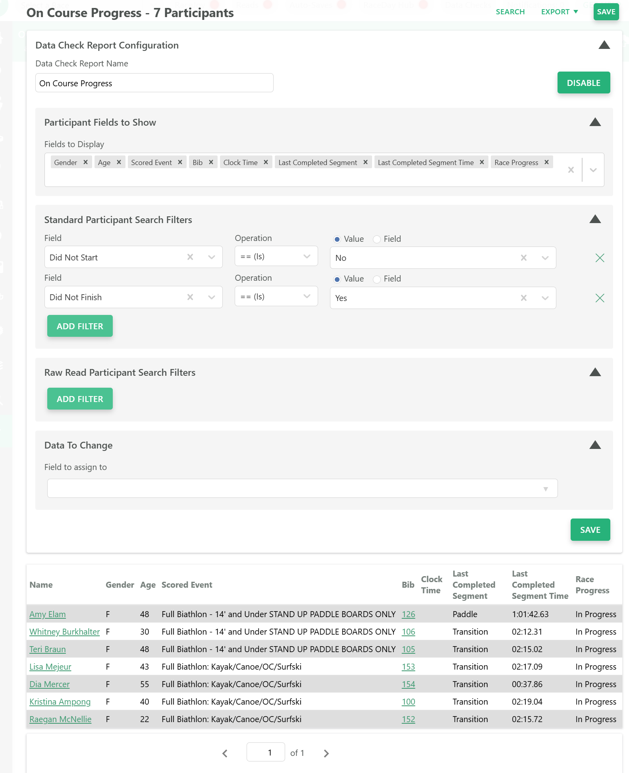
Task: Open the Field to assign to dropdown
Action: [302, 488]
